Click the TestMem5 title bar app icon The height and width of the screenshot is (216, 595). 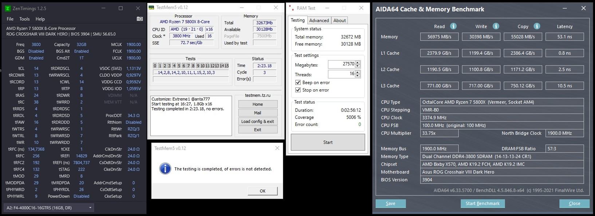coord(152,7)
